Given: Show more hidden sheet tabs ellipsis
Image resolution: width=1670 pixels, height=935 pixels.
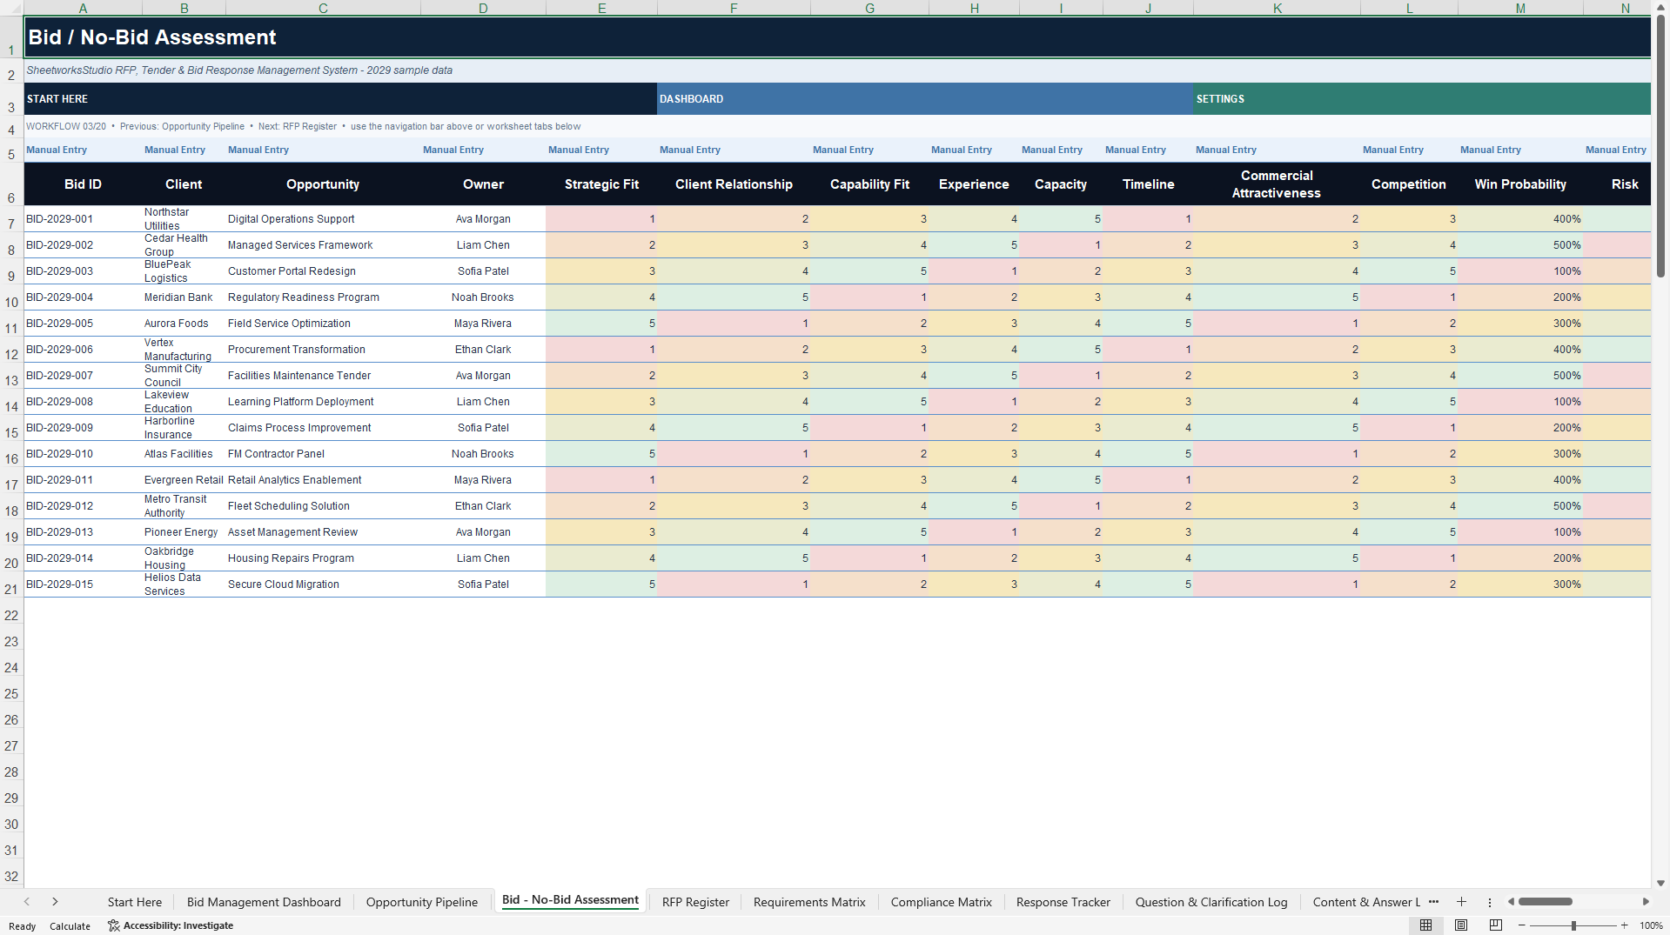Looking at the screenshot, I should click(x=1433, y=902).
